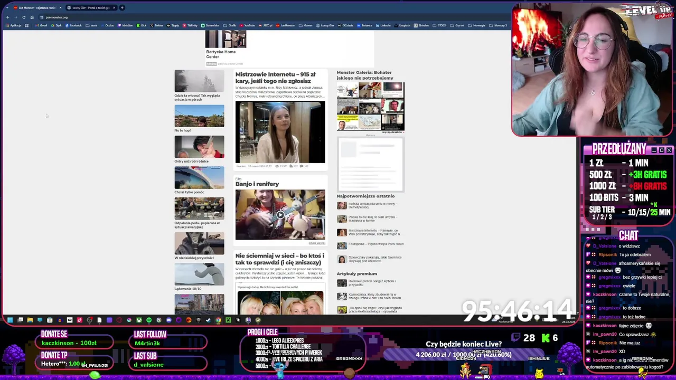Open article Nie ściemniaj w sieci
Viewport: 676px width, 380px height.
click(279, 259)
